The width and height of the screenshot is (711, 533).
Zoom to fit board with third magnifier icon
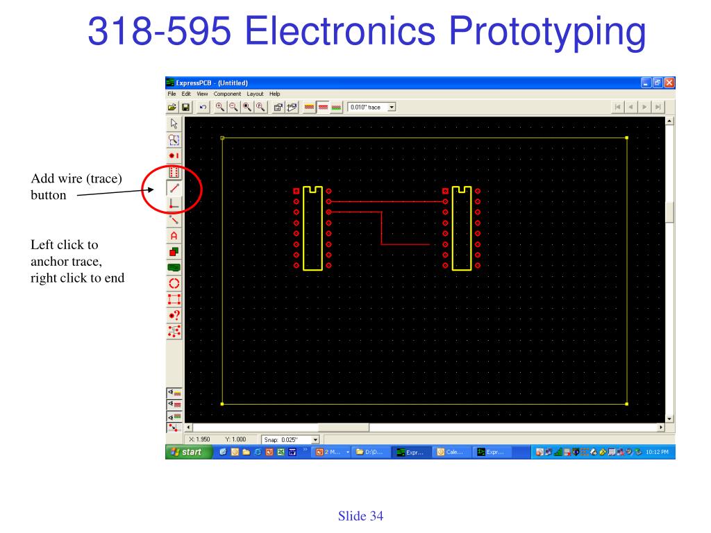click(x=247, y=108)
